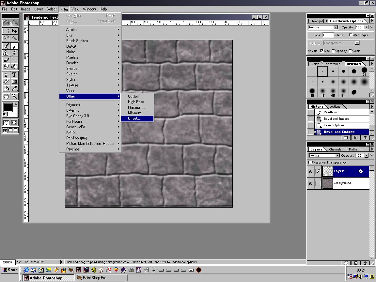Open the Eye Candy 3.0 submenu
The width and height of the screenshot is (376, 282).
tap(90, 116)
